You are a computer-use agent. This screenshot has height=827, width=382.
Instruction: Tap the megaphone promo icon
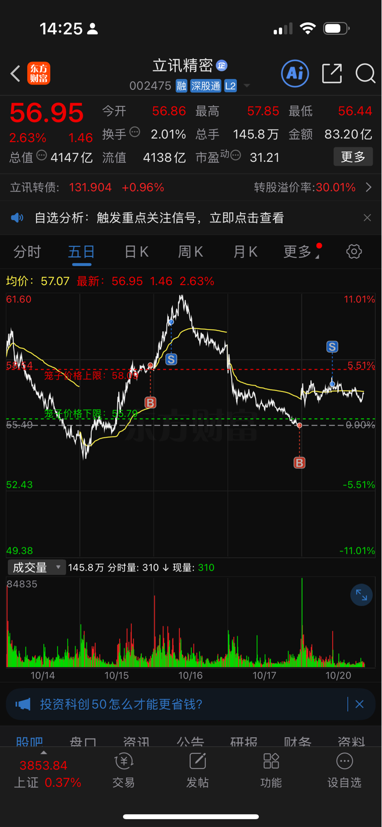click(x=23, y=704)
